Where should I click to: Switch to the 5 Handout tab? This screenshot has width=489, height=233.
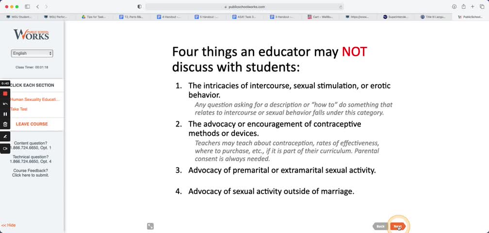[x=207, y=17]
